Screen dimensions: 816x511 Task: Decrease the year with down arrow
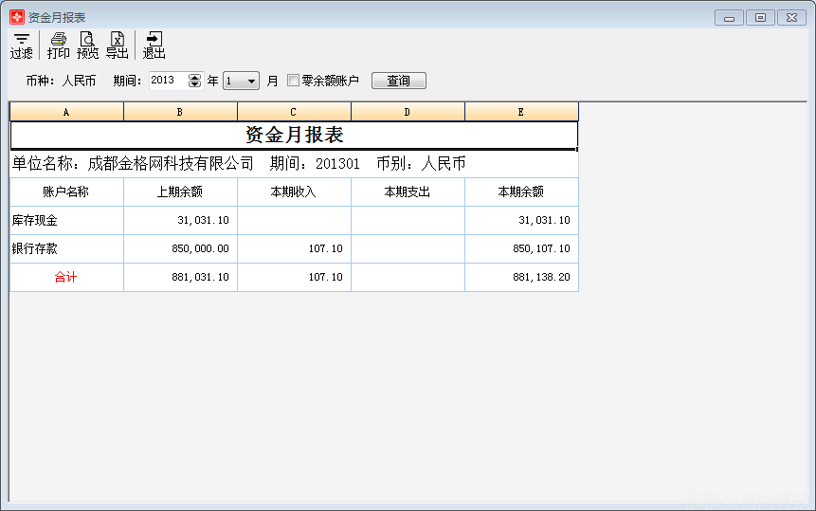tap(195, 84)
